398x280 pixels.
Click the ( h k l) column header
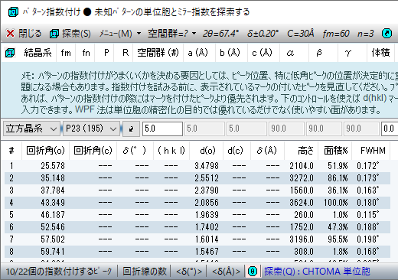pos(171,151)
